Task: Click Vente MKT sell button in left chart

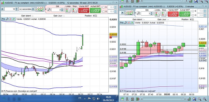Action: 84,10
